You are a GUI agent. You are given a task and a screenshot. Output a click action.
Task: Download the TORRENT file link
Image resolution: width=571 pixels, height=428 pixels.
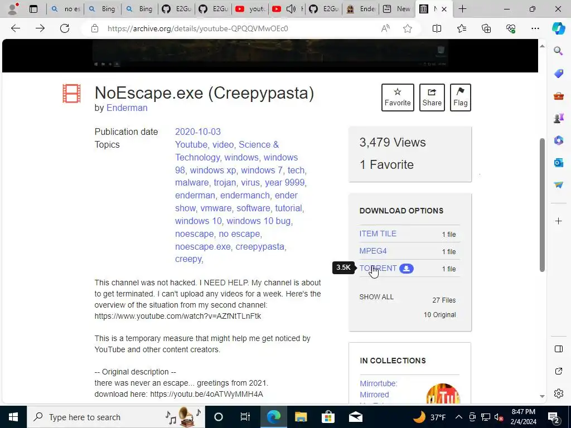pyautogui.click(x=378, y=268)
